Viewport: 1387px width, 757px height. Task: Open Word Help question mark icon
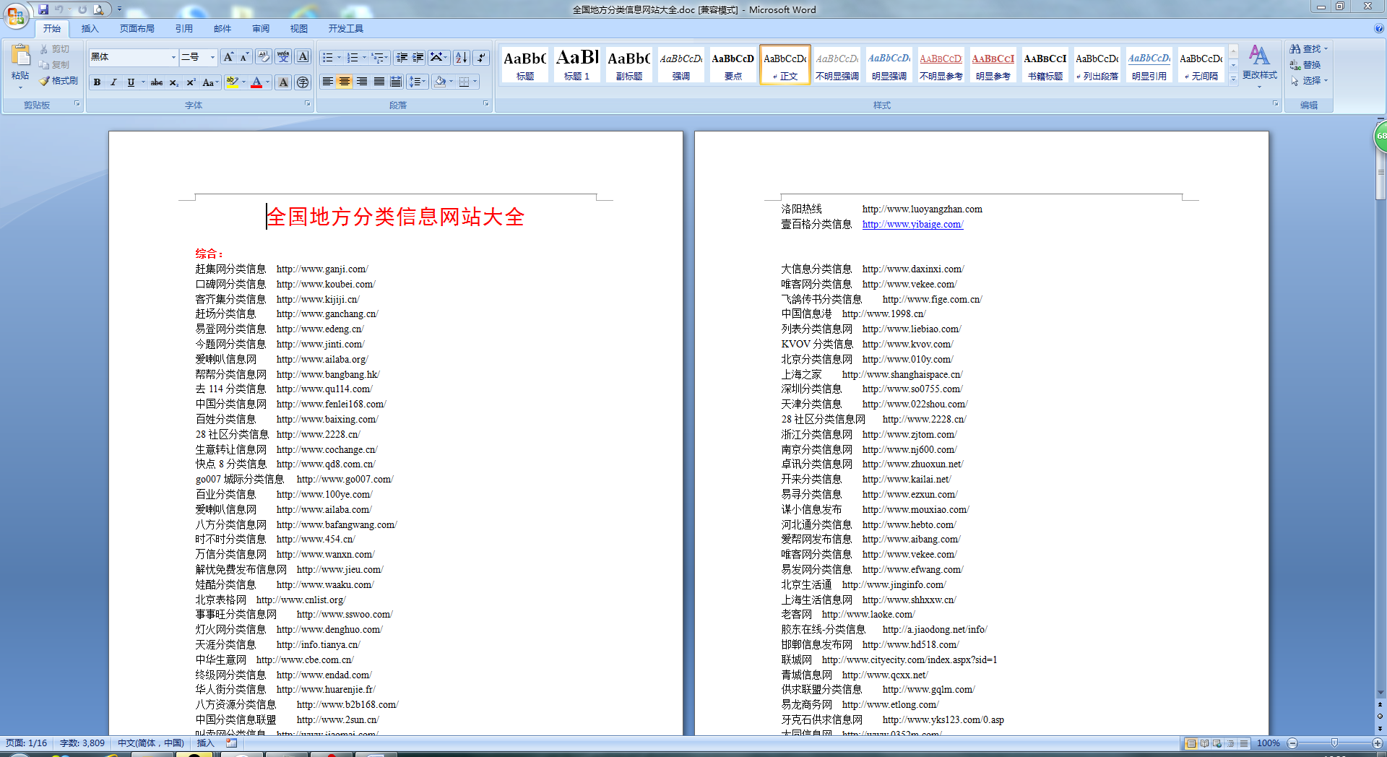tap(1379, 28)
